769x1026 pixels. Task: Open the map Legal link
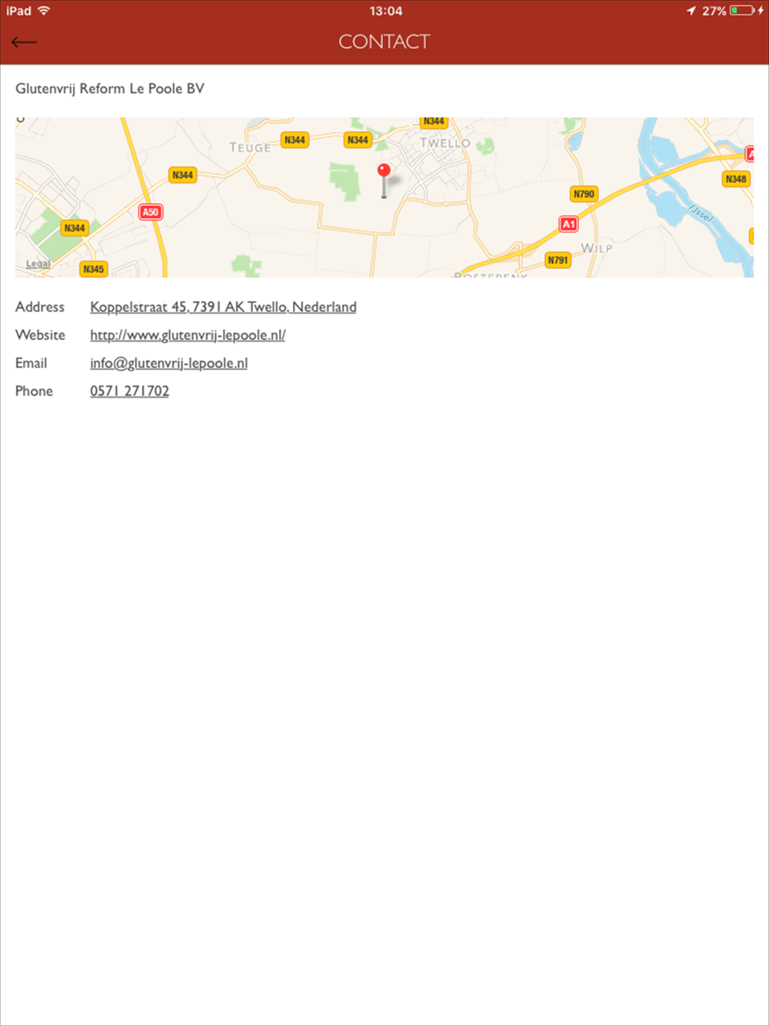pyautogui.click(x=38, y=264)
